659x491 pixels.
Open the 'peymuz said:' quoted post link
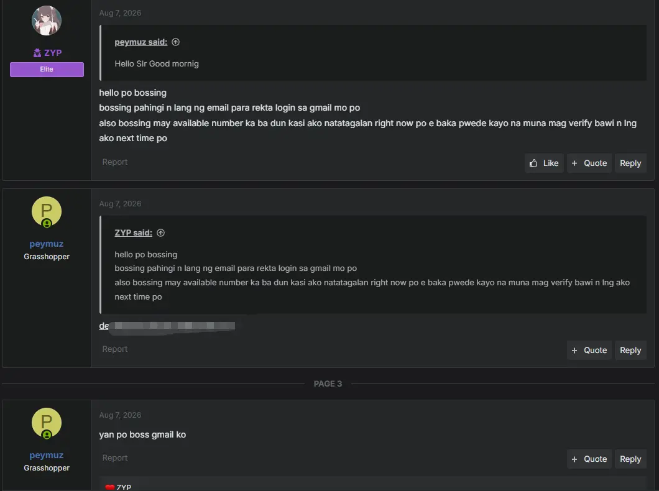coord(141,42)
